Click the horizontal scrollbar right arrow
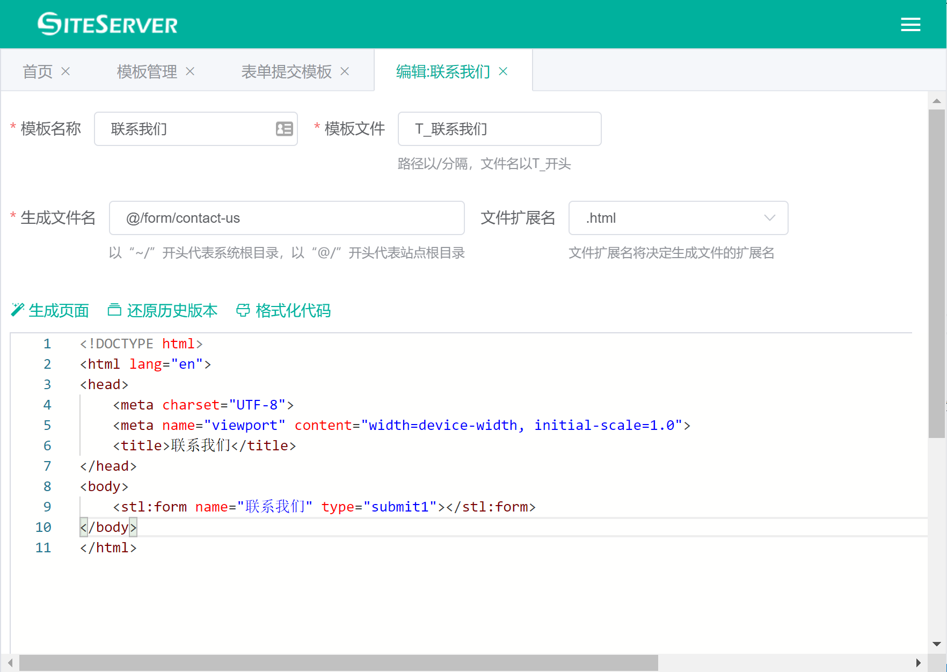The width and height of the screenshot is (947, 672). [919, 663]
